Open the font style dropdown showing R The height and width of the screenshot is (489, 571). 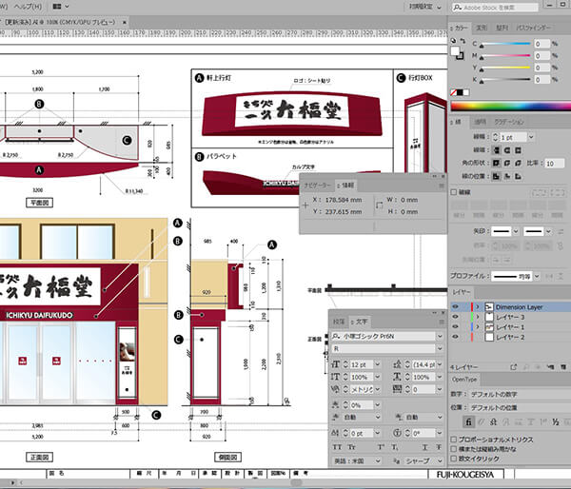point(440,349)
